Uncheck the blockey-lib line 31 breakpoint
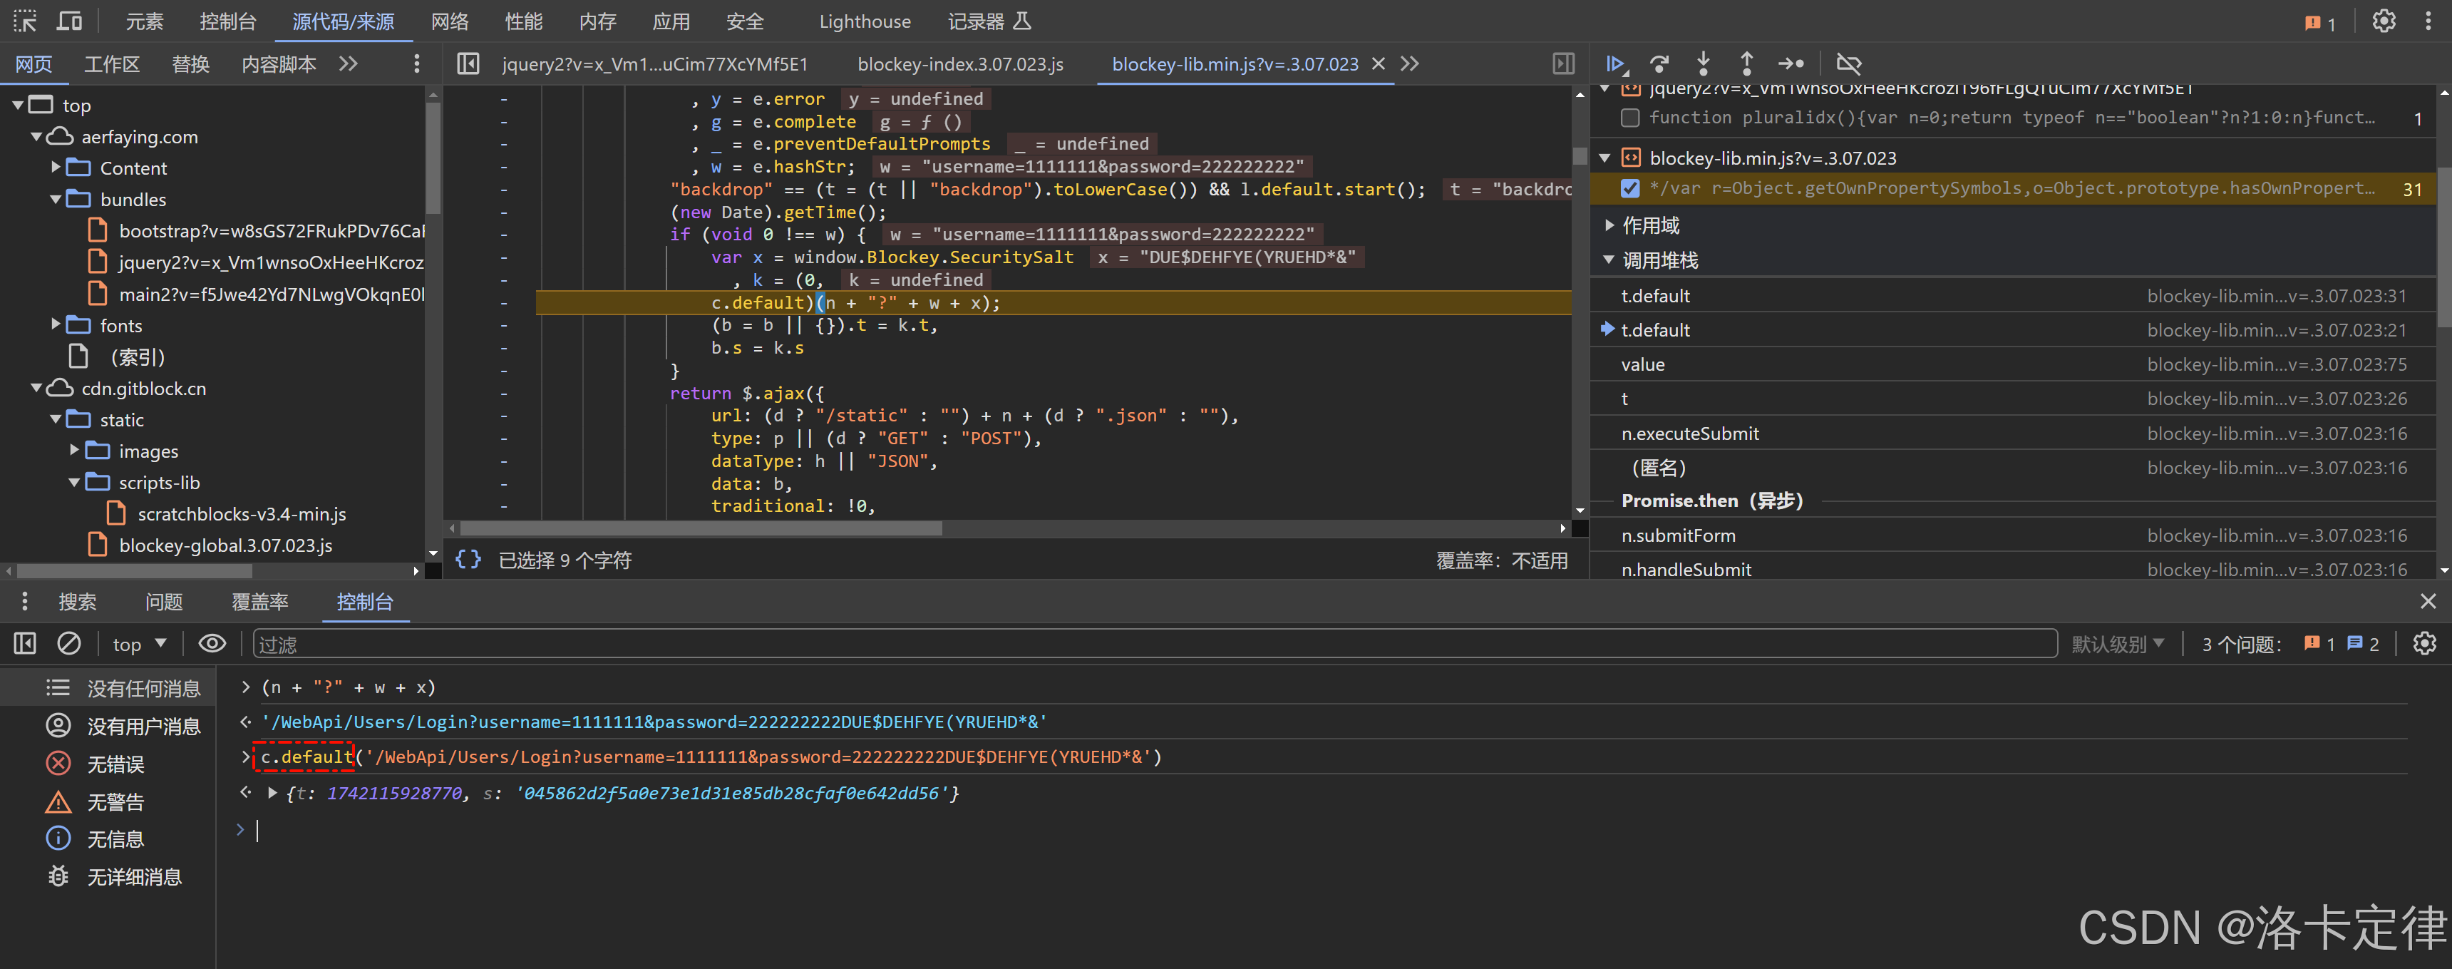The height and width of the screenshot is (969, 2452). 1631,188
